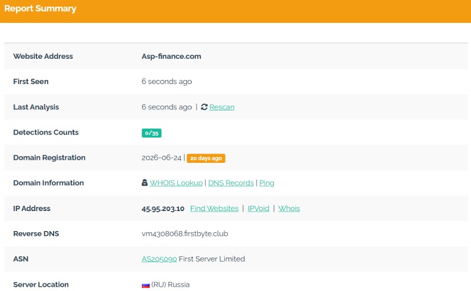
Task: Open DNS Records link
Action: point(231,183)
